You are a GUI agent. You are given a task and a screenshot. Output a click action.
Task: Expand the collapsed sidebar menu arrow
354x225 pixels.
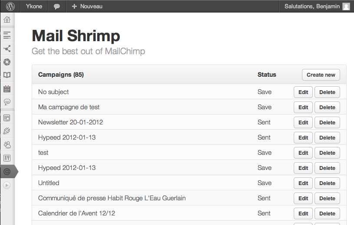pyautogui.click(x=7, y=185)
